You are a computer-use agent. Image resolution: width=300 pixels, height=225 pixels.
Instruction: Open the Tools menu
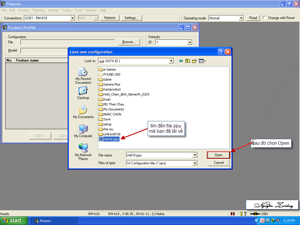[78, 10]
